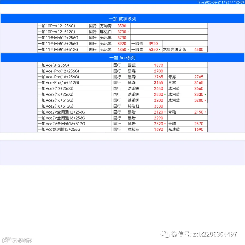Screen dimensions: 245x245
Task: Click the price 4500 for 木星岩限定版
Action: coord(199,50)
